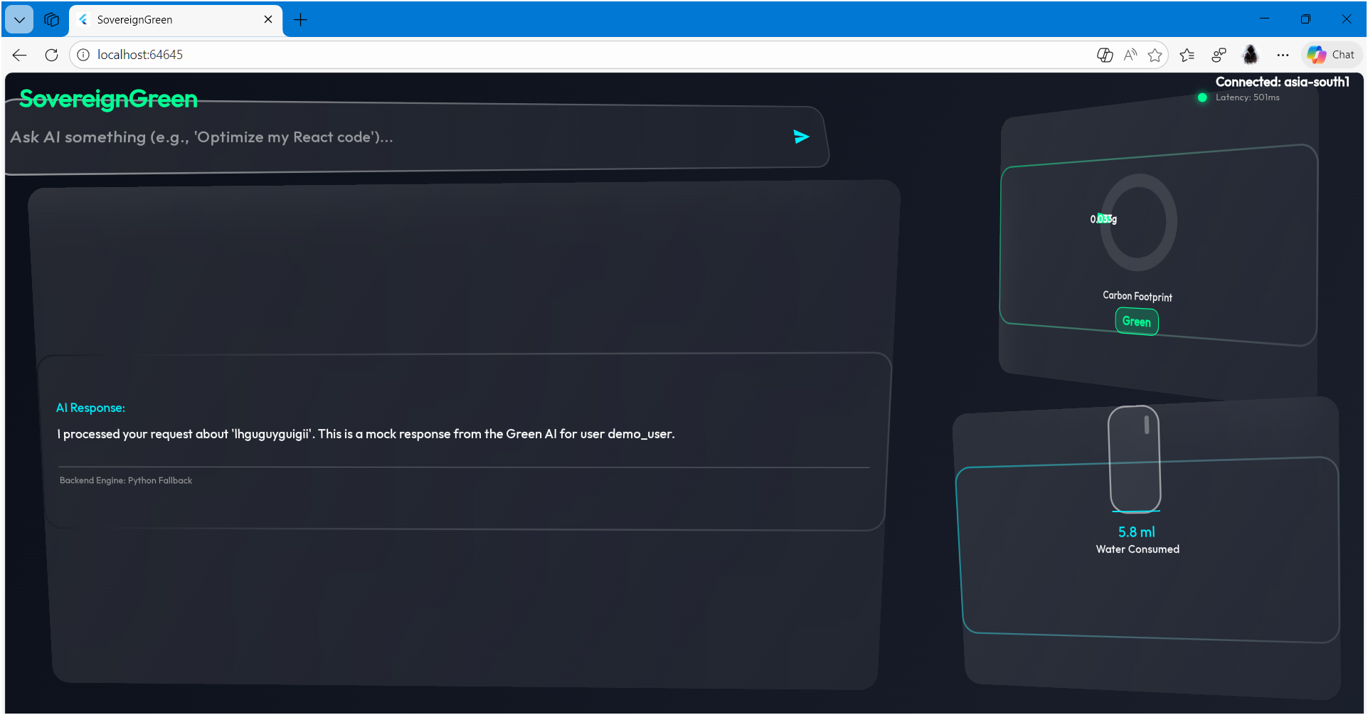
Task: Restore down the browser window
Action: click(1305, 19)
